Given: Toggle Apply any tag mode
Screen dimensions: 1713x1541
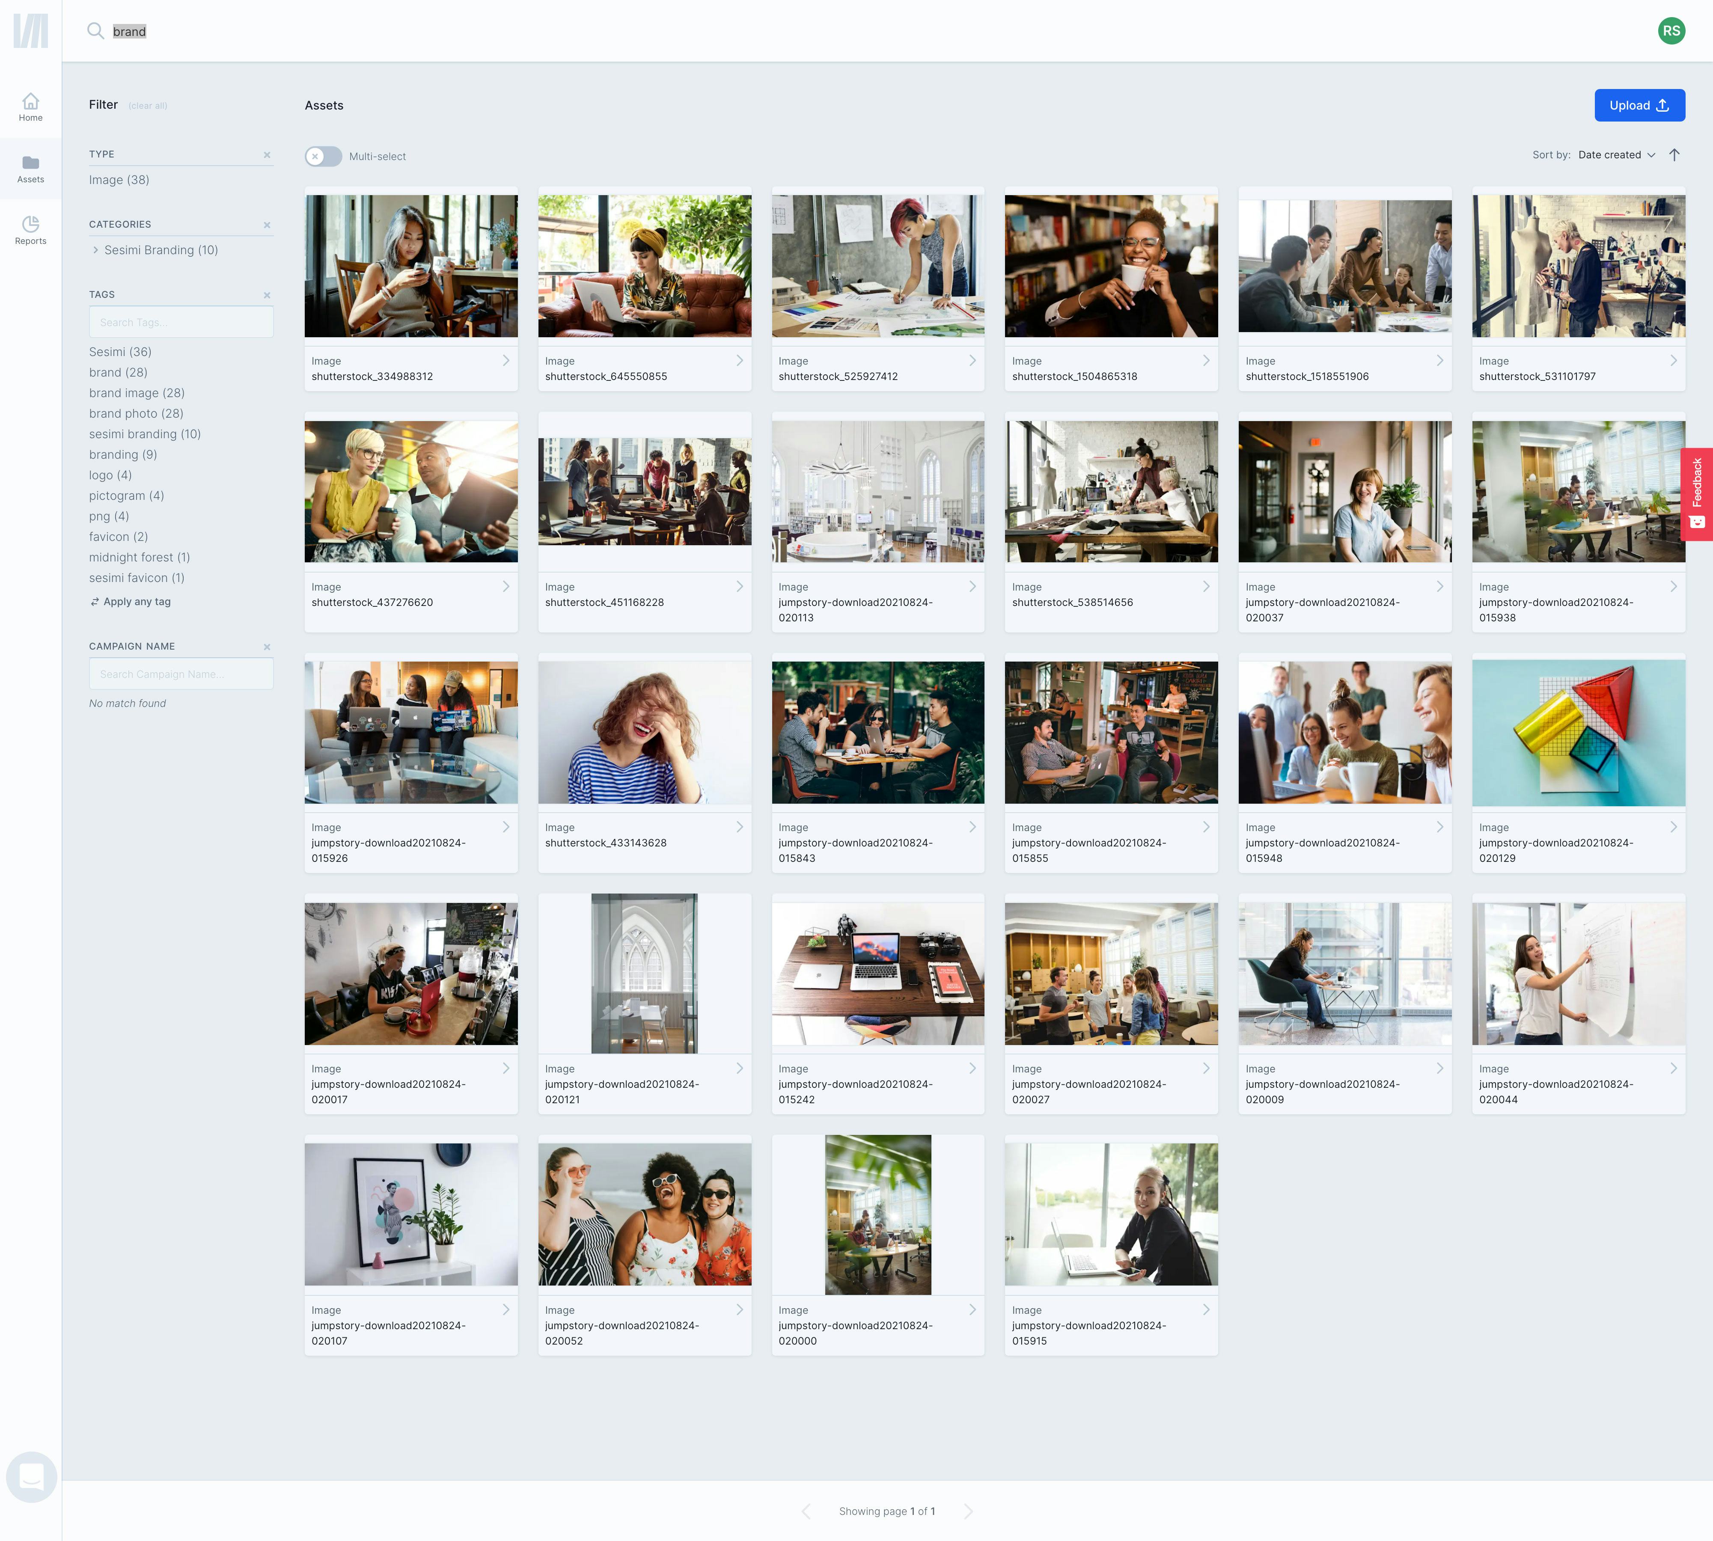Looking at the screenshot, I should point(131,602).
